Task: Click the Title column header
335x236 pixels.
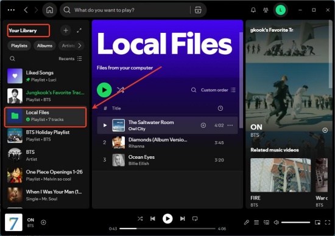Action: (116, 108)
